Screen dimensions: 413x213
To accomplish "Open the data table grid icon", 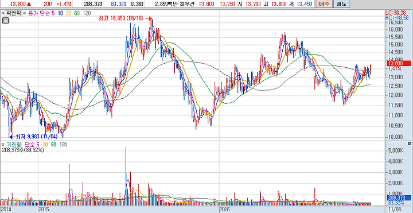I will (x=5, y=21).
